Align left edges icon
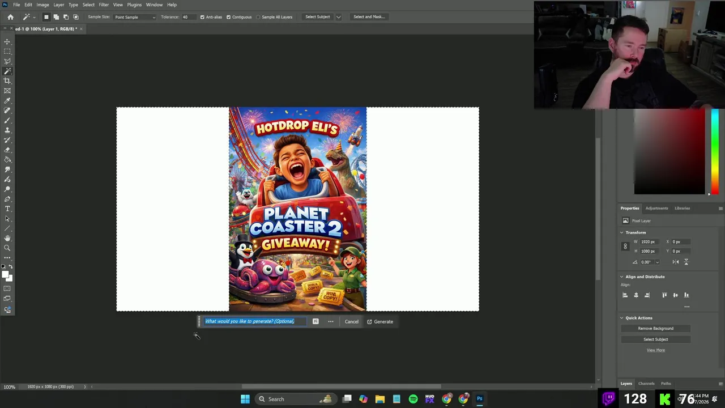This screenshot has width=725, height=408. pyautogui.click(x=625, y=295)
